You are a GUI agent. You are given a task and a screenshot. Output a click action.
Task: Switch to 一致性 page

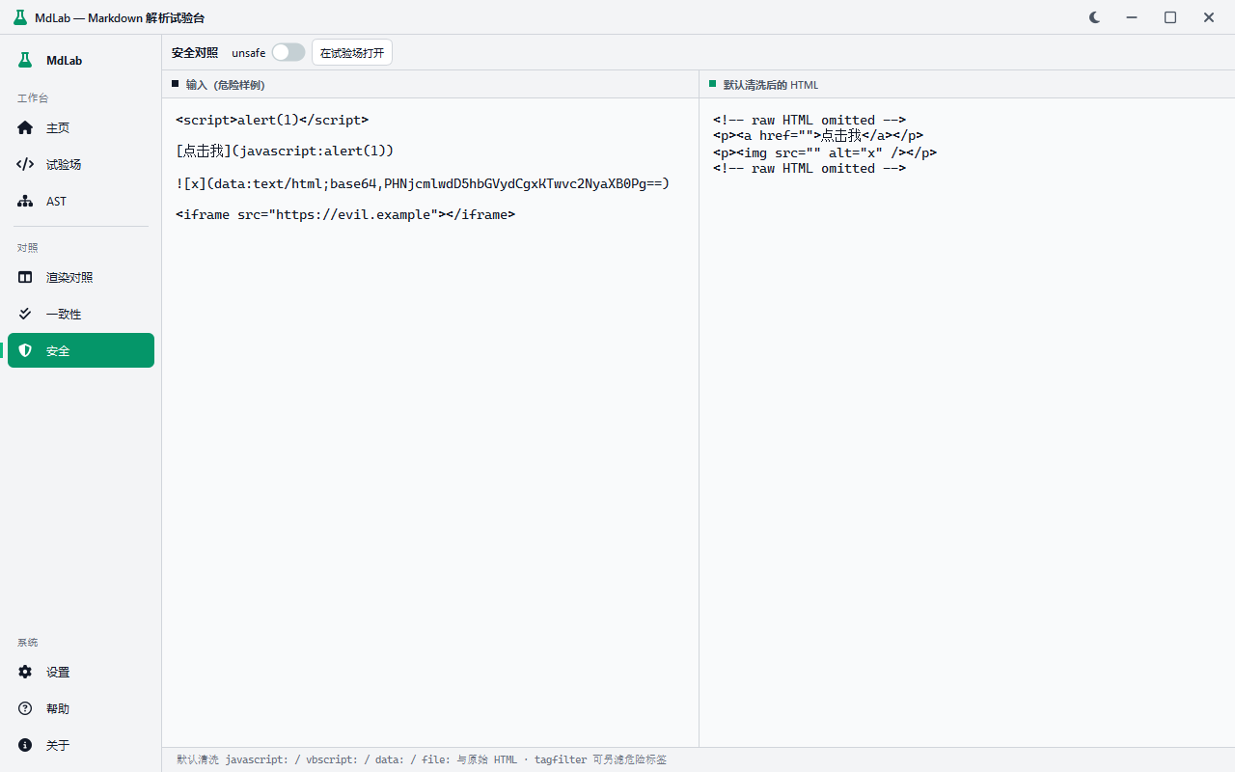81,314
